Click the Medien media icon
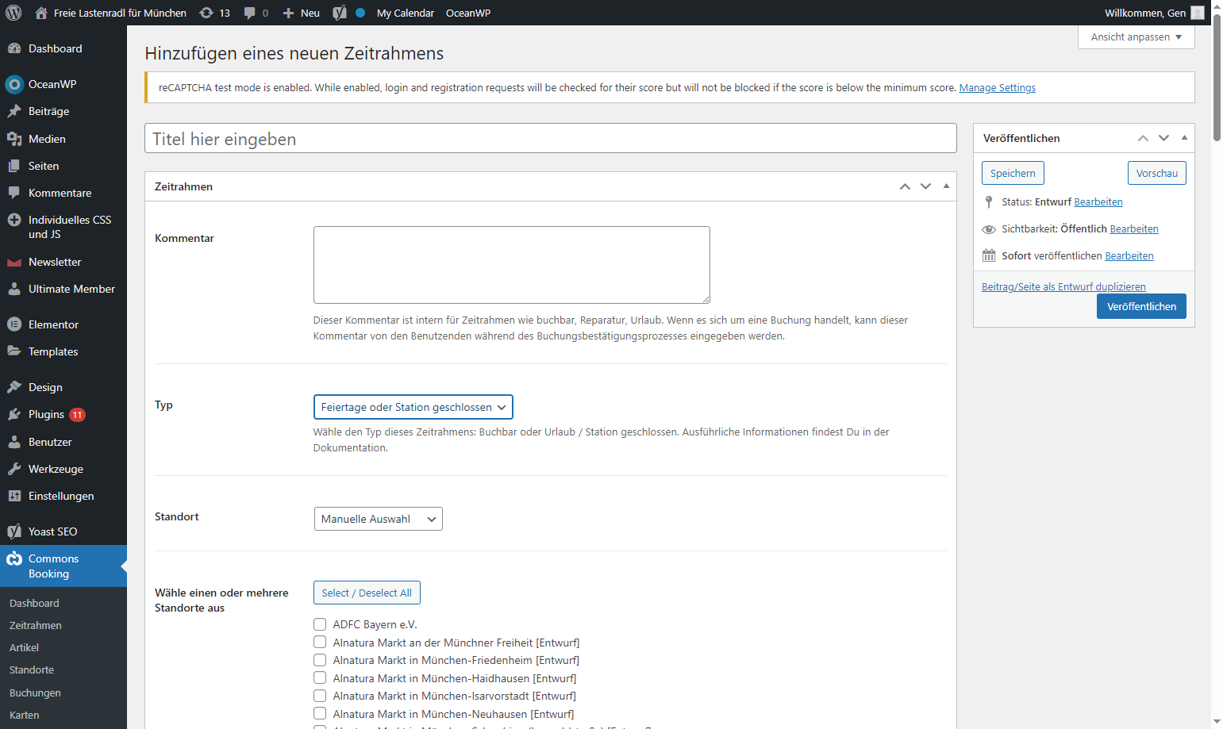This screenshot has height=729, width=1223. coord(14,139)
